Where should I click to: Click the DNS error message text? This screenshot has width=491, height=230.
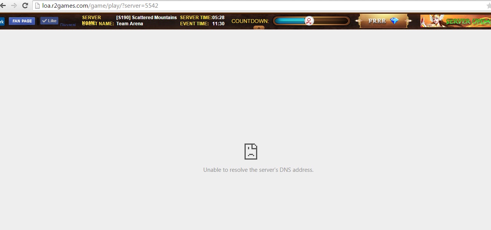point(258,170)
